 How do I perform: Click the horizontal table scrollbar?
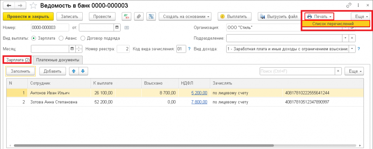coord(144,145)
